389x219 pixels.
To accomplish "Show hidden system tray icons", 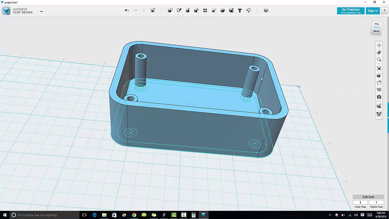I will pos(330,215).
